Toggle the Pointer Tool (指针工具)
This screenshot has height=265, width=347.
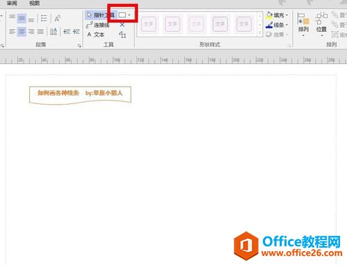101,15
